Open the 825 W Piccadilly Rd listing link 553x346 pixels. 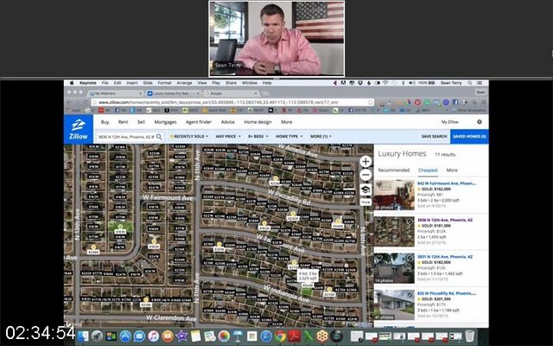tap(447, 293)
